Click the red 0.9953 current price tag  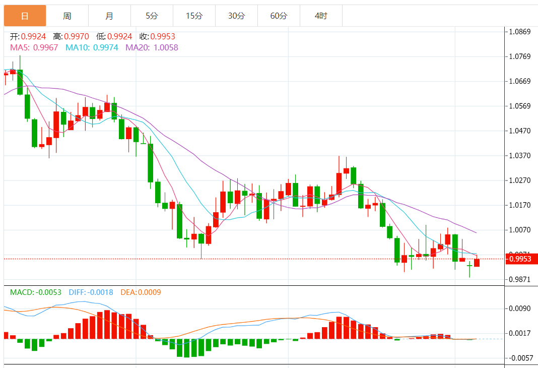coord(522,259)
